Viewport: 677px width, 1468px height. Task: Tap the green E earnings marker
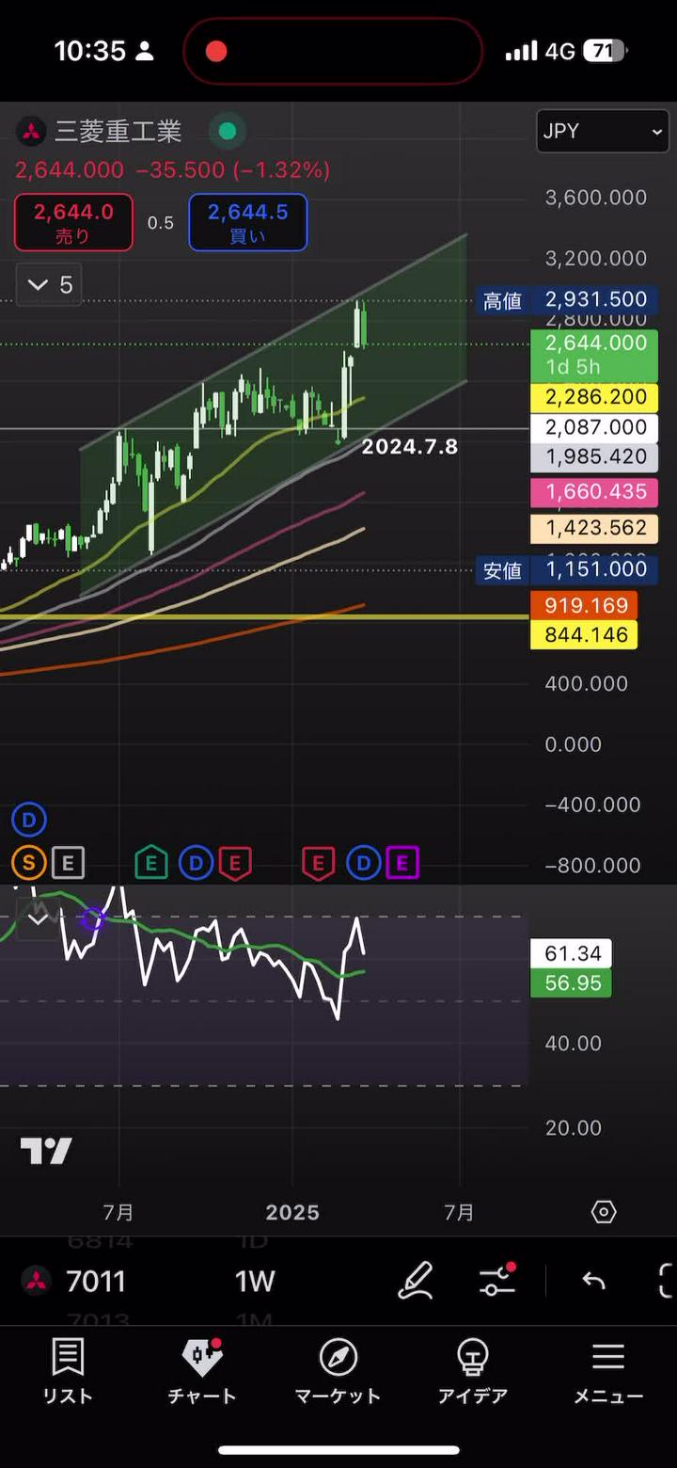pos(150,862)
